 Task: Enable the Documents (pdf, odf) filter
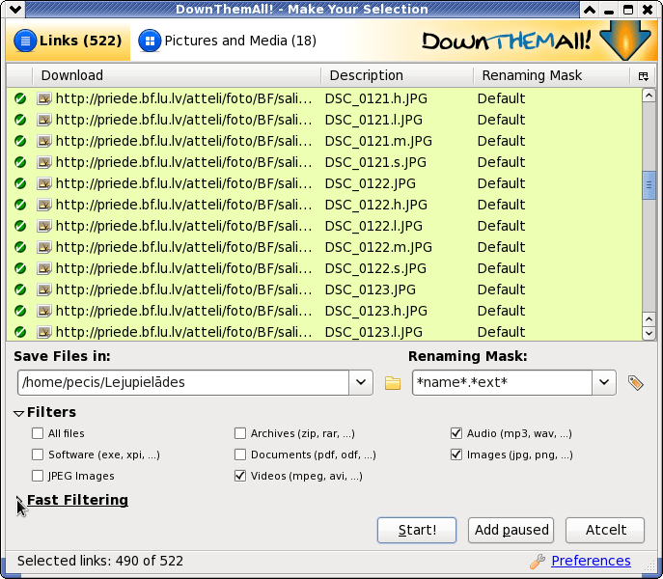[x=240, y=455]
